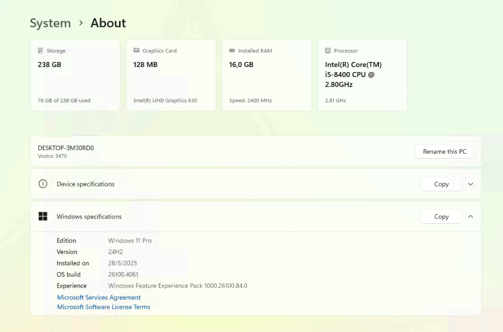Click the Edition field label

(x=67, y=241)
